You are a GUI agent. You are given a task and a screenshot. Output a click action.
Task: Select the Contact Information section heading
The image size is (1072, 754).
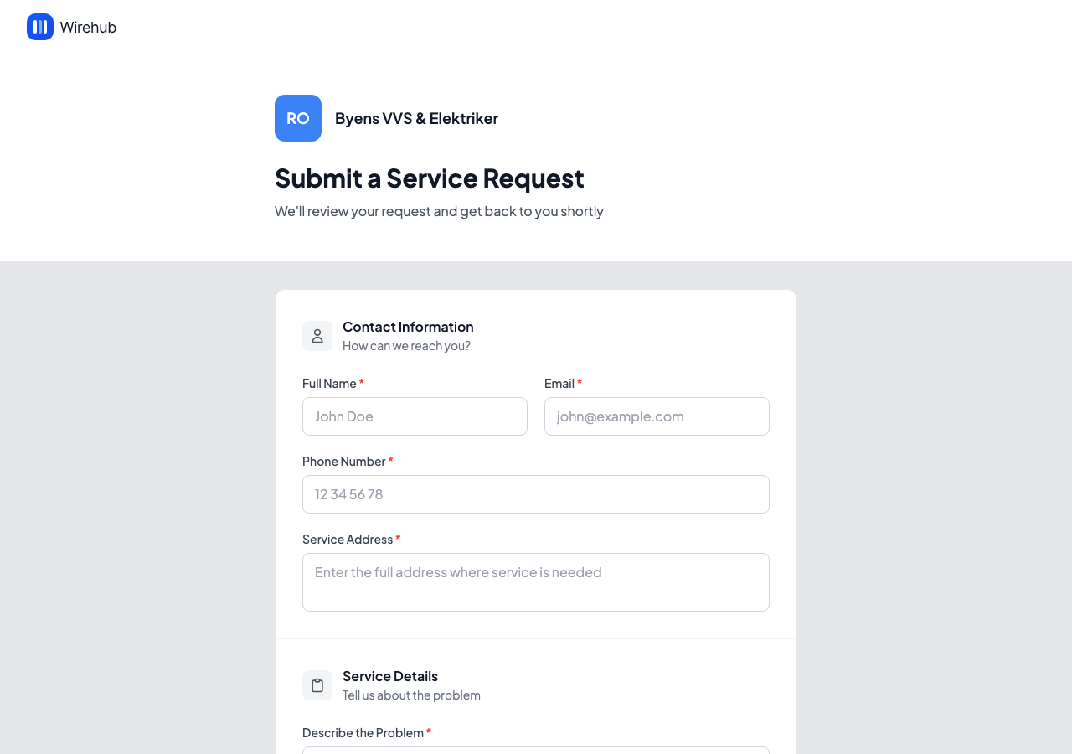pyautogui.click(x=408, y=327)
